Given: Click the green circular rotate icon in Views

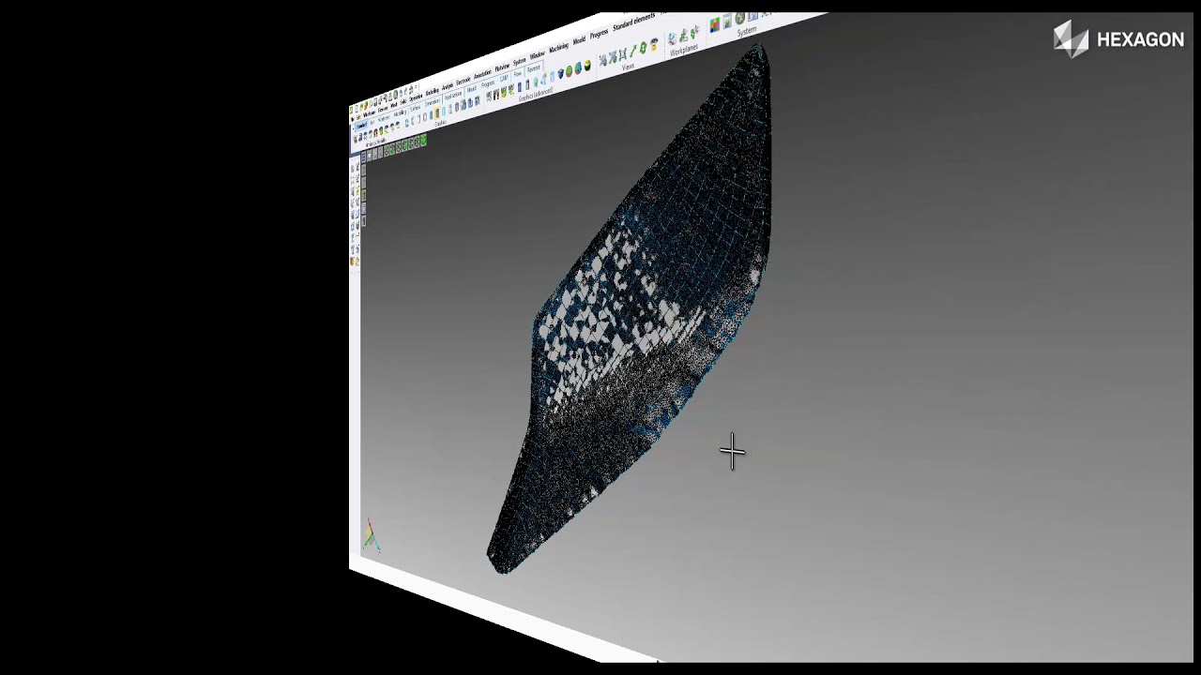Looking at the screenshot, I should [643, 47].
